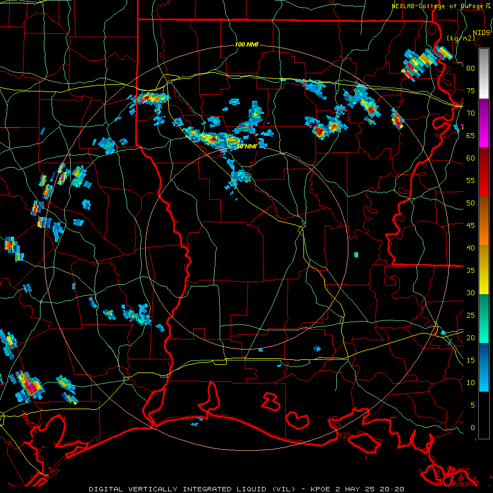This screenshot has width=493, height=493.
Task: Click the 75 value on the scale
Action: coord(471,90)
